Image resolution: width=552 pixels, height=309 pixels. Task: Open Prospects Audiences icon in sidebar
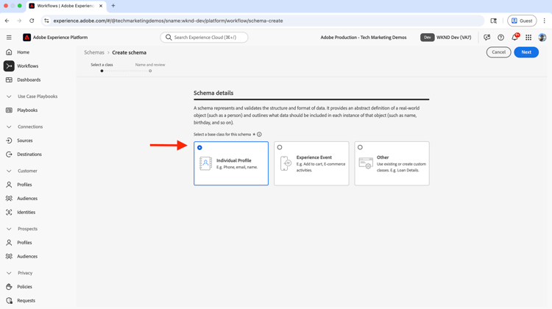9,256
